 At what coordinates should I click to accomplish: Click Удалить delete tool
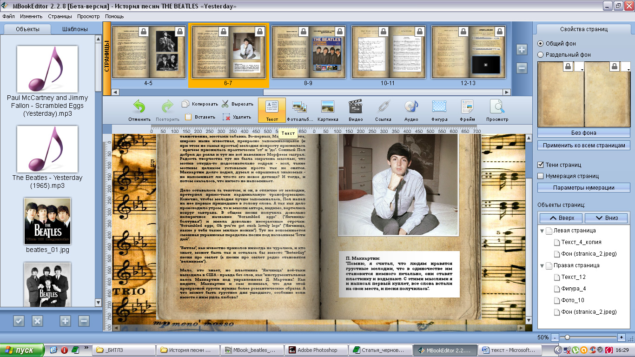coord(237,117)
